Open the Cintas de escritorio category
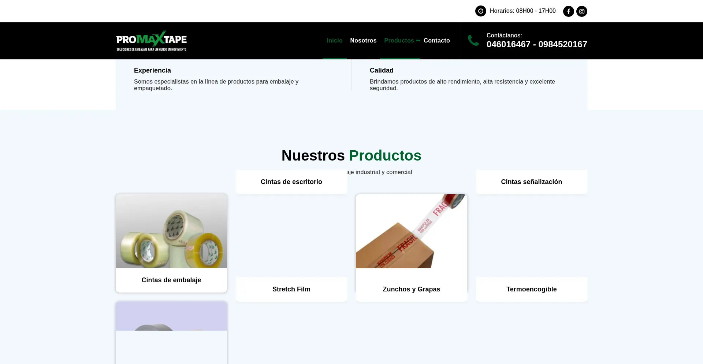 291,182
